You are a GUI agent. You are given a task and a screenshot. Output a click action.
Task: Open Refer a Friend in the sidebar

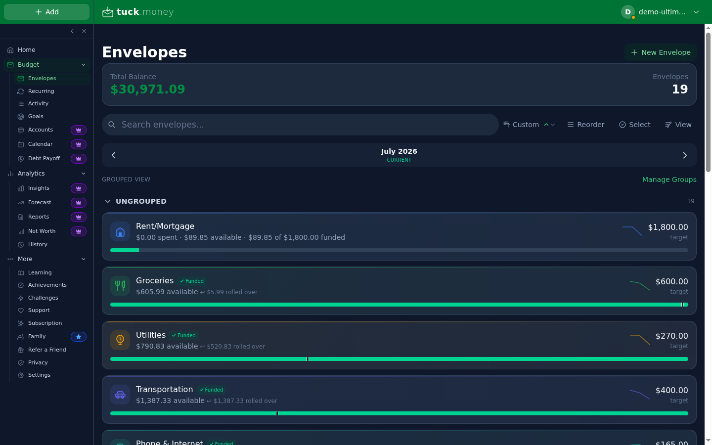click(x=51, y=350)
